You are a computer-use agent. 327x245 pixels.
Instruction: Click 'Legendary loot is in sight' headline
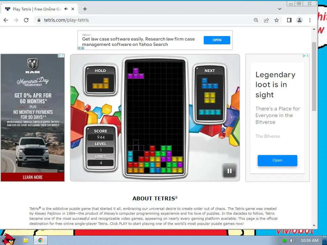click(275, 85)
